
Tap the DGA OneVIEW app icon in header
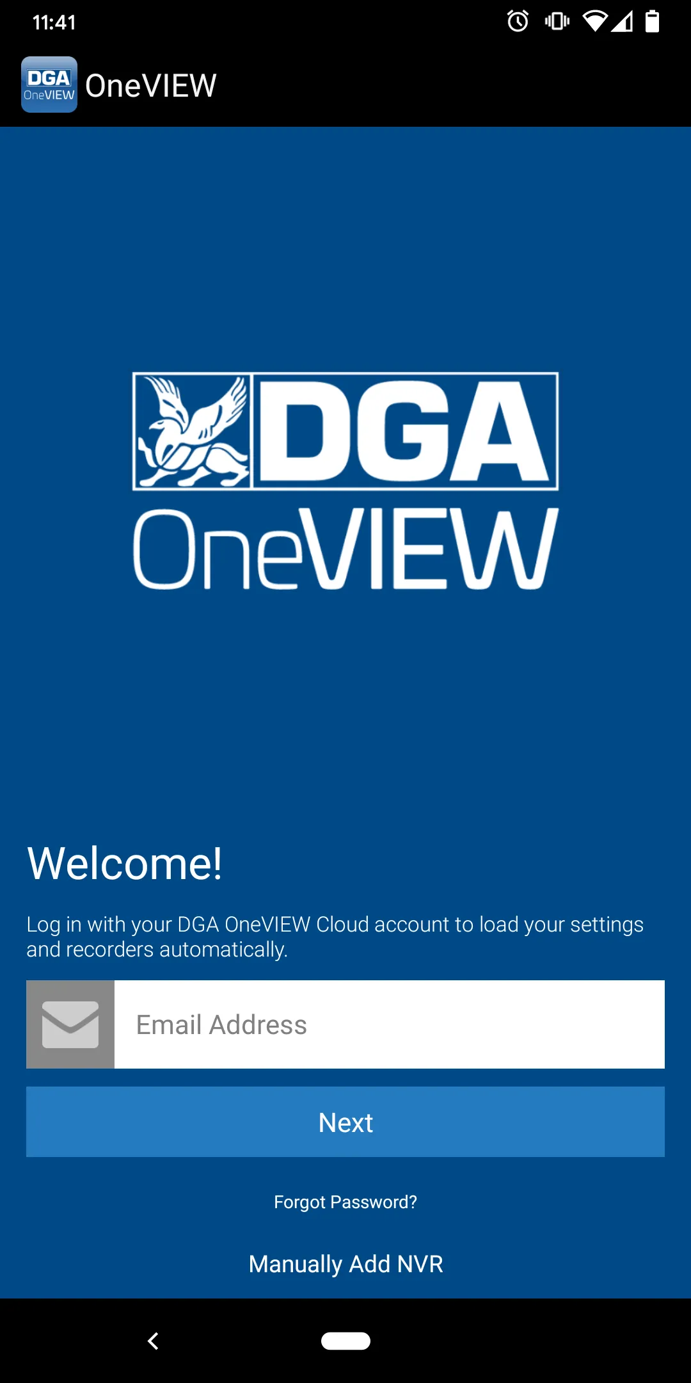pos(49,85)
